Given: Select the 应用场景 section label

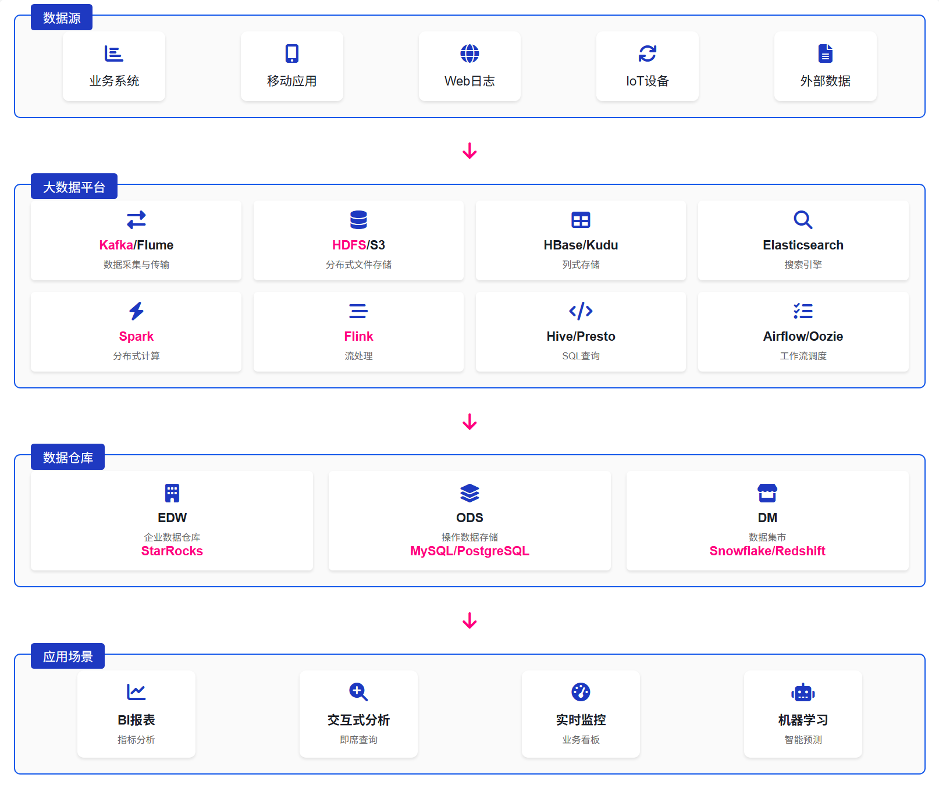Looking at the screenshot, I should point(68,656).
